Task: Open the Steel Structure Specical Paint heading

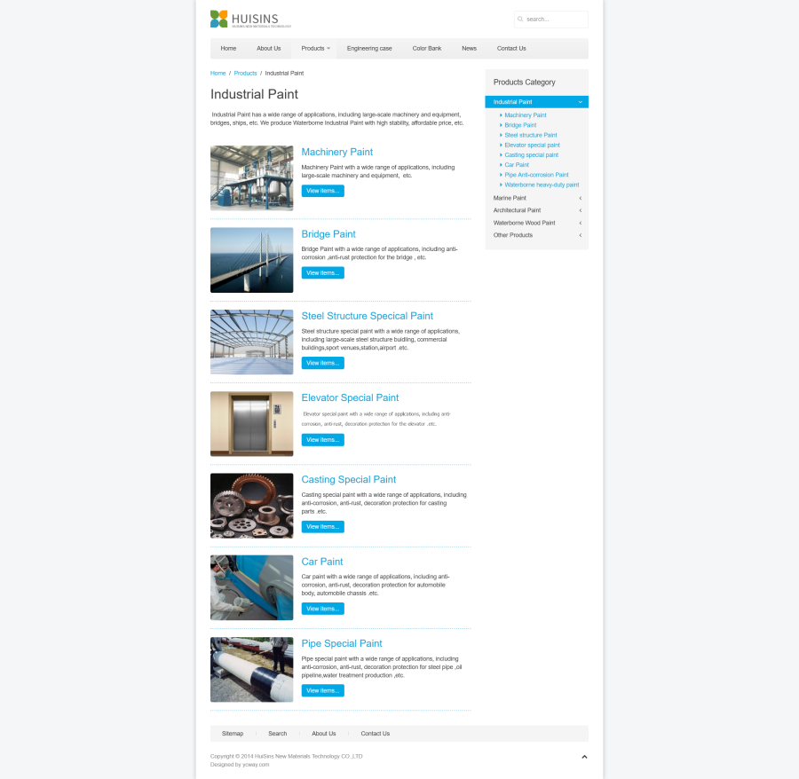Action: point(367,316)
